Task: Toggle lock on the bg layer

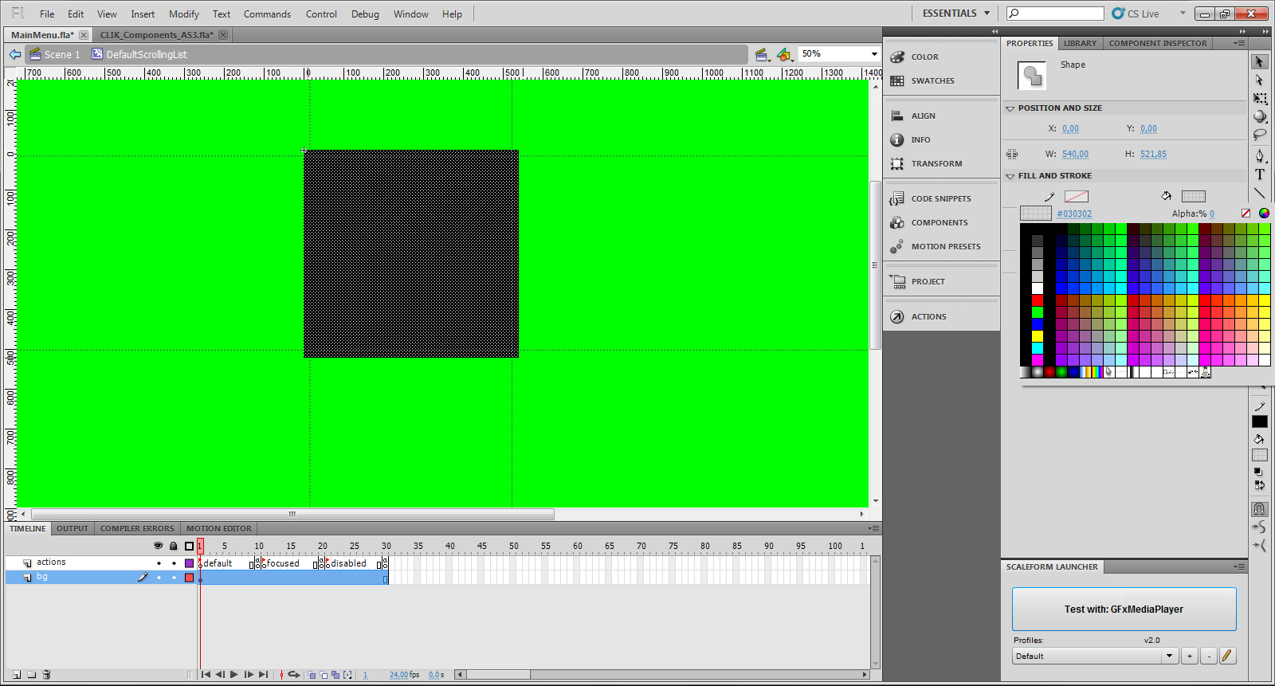Action: coord(174,578)
